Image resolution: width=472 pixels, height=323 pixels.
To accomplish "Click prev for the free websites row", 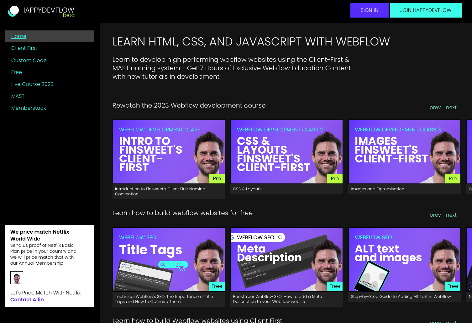I will (x=435, y=215).
